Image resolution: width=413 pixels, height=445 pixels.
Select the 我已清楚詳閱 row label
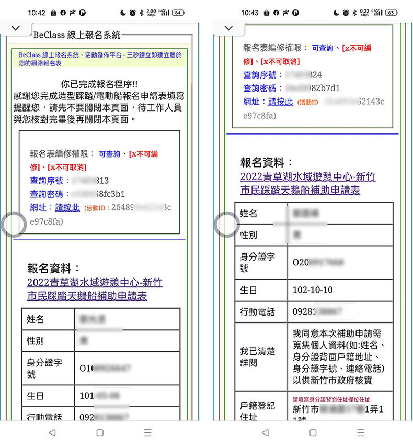[x=257, y=357]
